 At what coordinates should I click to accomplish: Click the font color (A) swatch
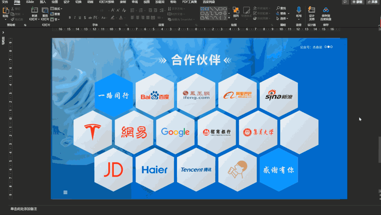click(x=121, y=18)
